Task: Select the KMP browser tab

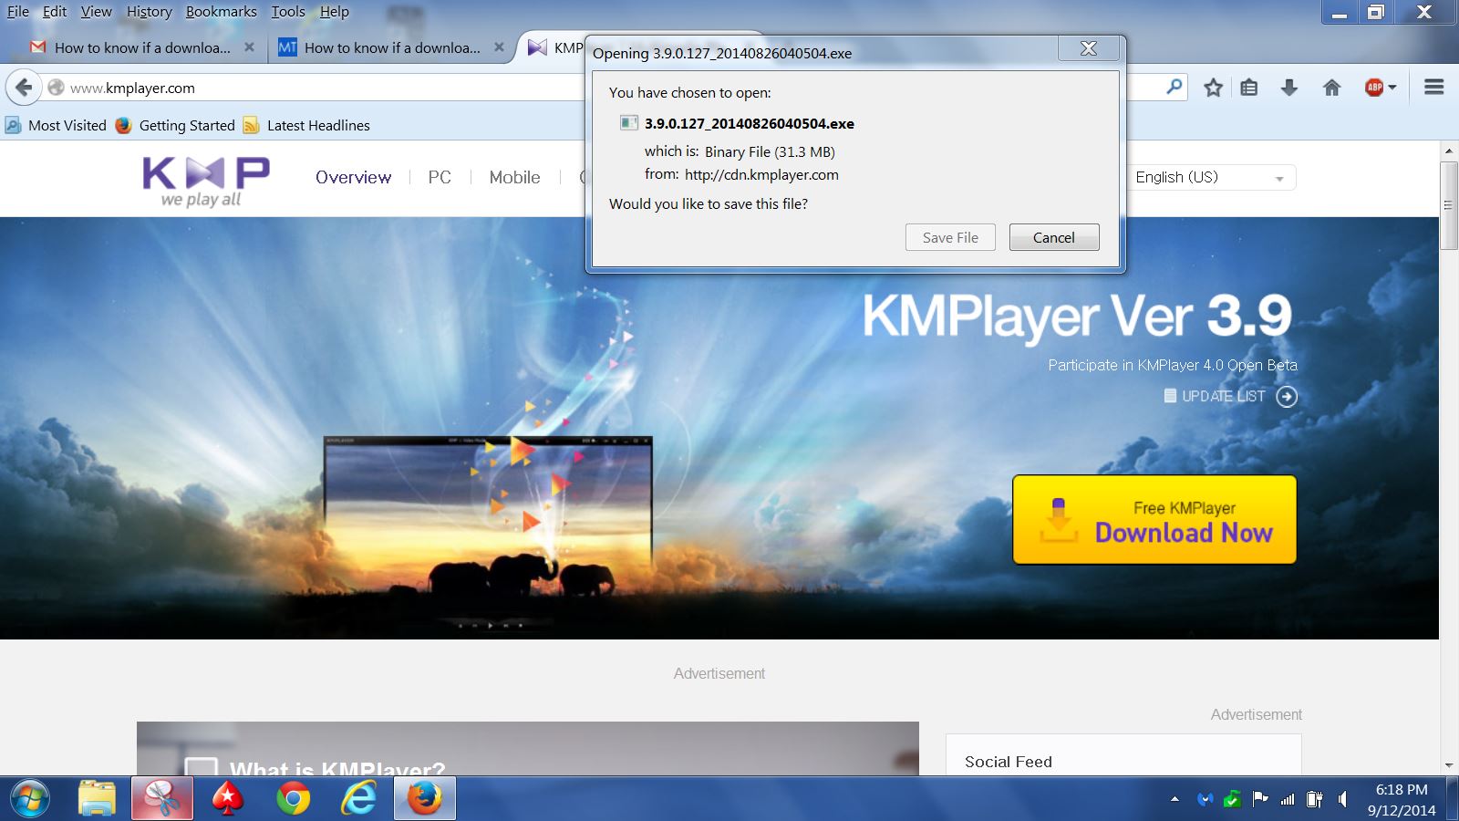Action: (x=555, y=47)
